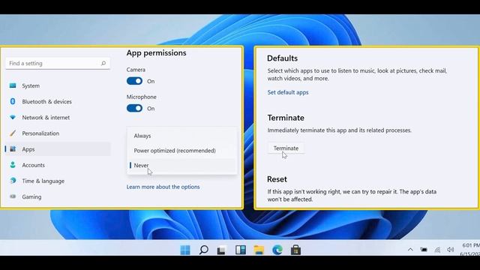Open the Set default apps link
Viewport: 480px width, 270px height.
(x=288, y=92)
